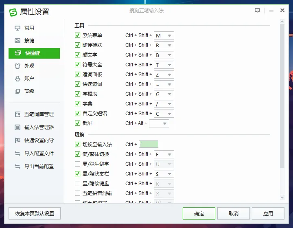This screenshot has width=293, height=228.
Task: Open 显/隐状态栏 dropdown showing S
Action: (164, 174)
